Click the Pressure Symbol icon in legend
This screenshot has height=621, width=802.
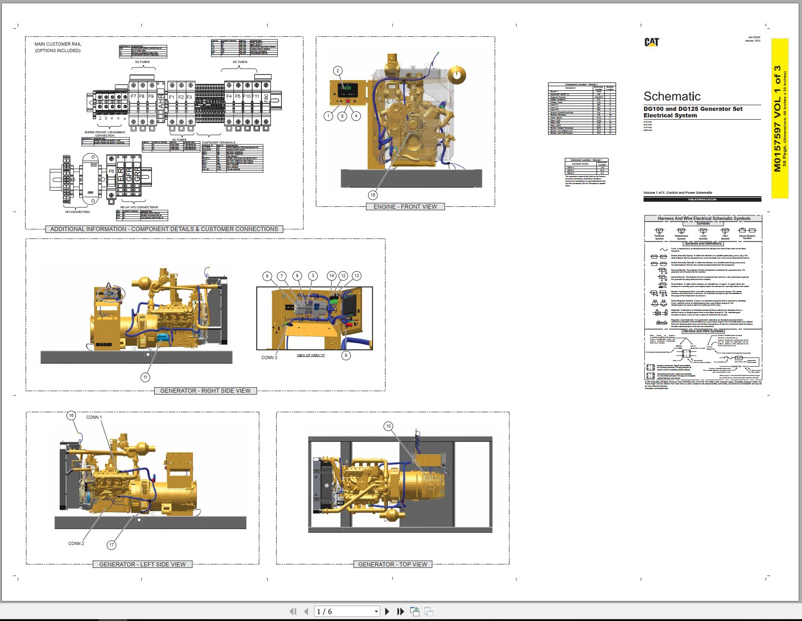(659, 231)
